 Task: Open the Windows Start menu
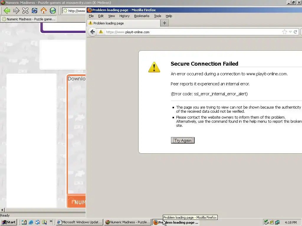[x=9, y=222]
